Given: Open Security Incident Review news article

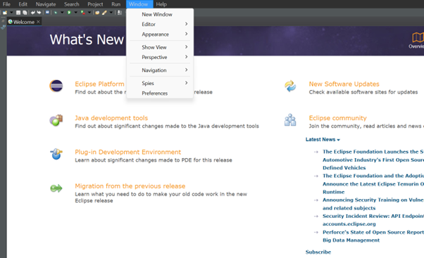Looking at the screenshot, I should (373, 220).
